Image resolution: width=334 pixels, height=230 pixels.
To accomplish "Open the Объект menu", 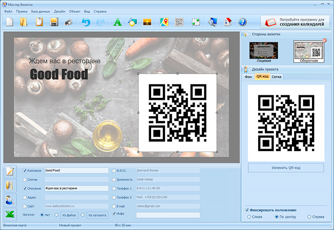I will coord(75,11).
